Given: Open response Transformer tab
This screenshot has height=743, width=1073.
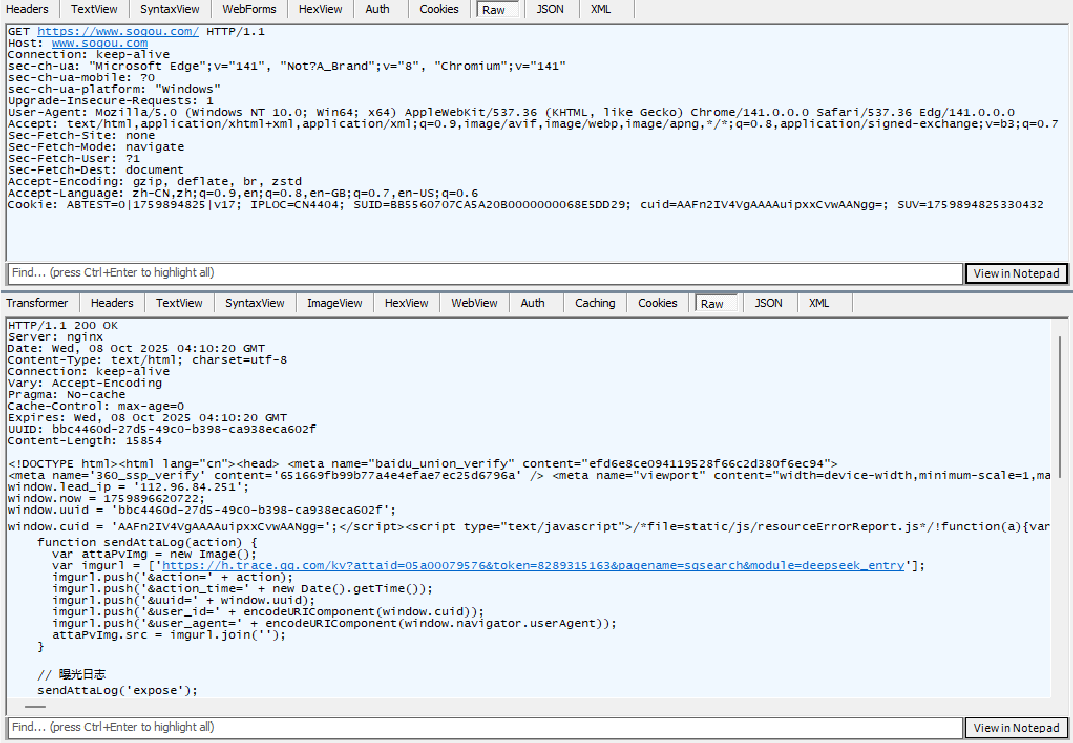Looking at the screenshot, I should click(37, 303).
